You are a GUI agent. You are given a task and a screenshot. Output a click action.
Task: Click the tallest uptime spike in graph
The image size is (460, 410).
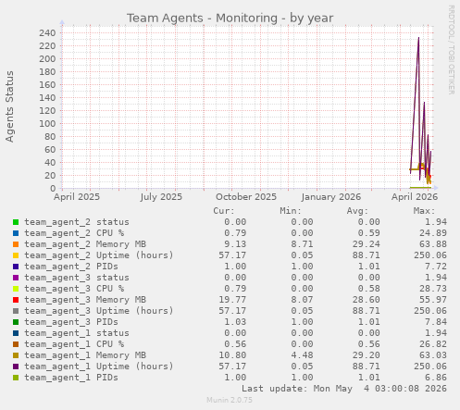click(x=418, y=39)
